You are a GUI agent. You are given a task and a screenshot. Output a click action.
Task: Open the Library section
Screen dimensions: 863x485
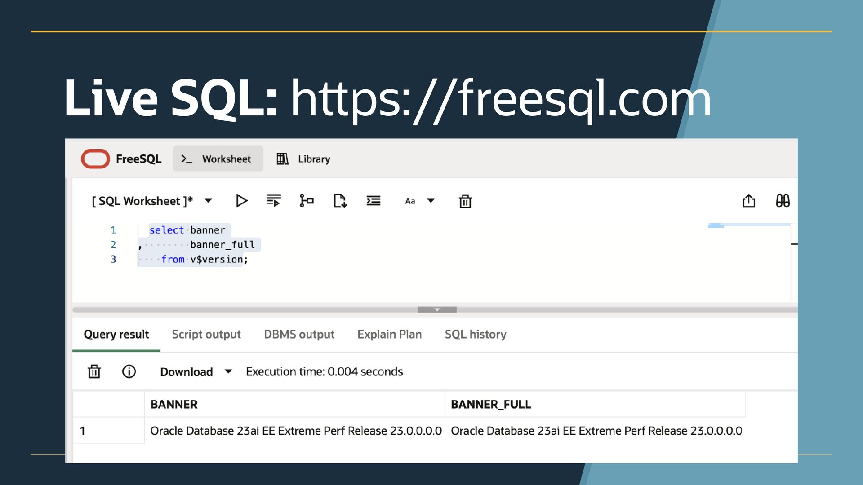point(303,159)
